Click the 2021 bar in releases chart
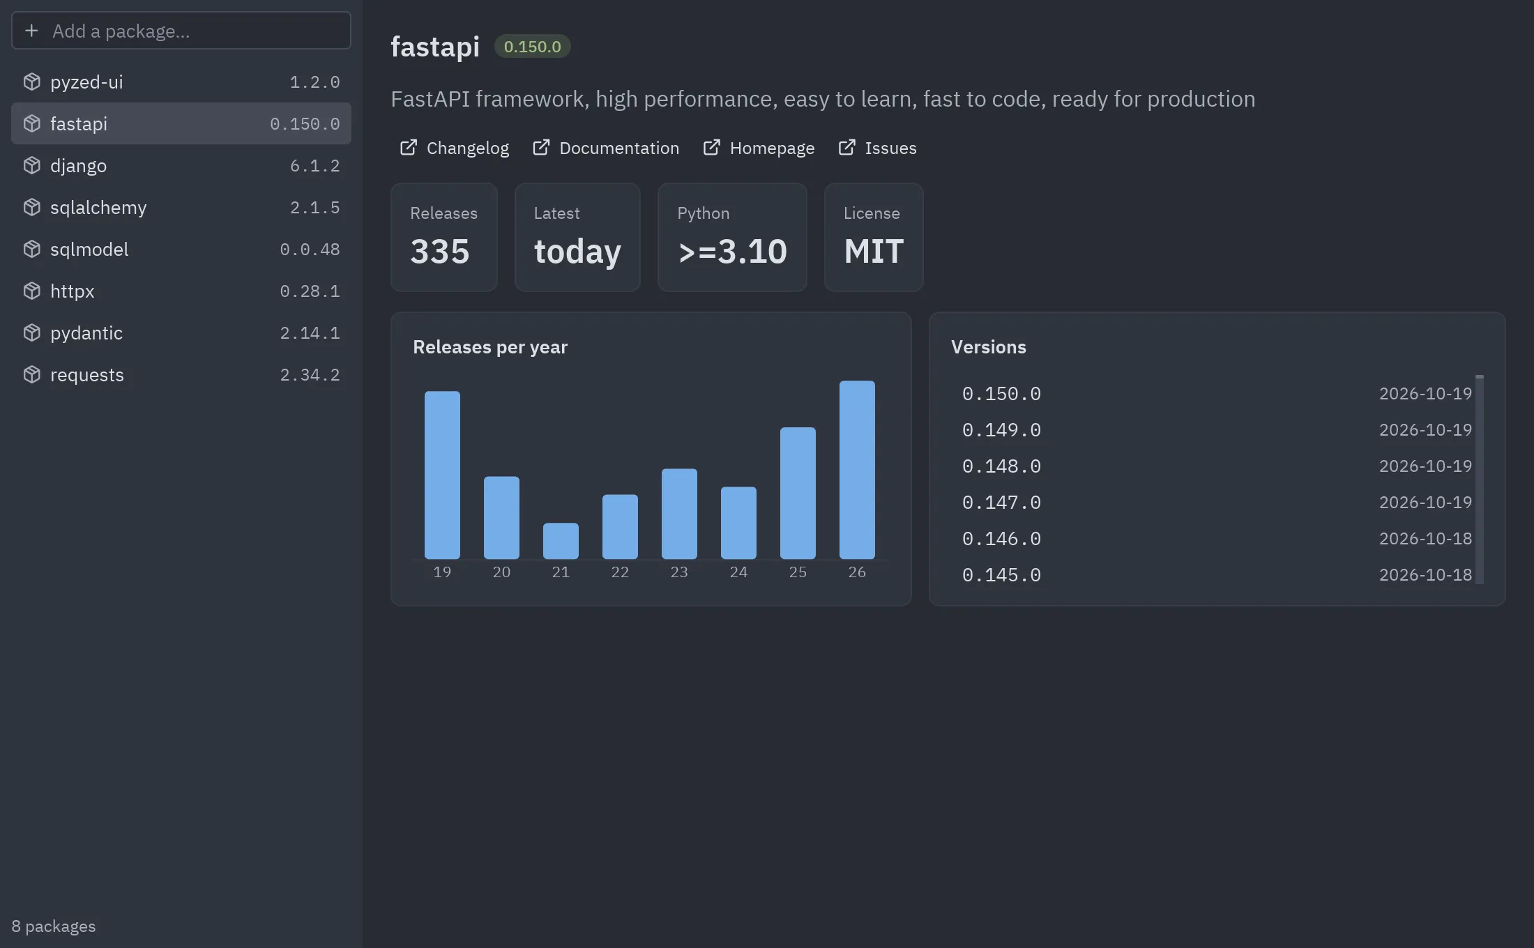 coord(561,541)
